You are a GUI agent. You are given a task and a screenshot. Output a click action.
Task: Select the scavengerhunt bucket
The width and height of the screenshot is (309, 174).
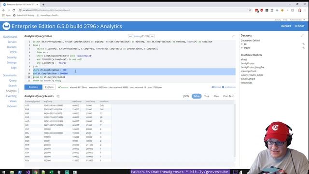point(249,71)
